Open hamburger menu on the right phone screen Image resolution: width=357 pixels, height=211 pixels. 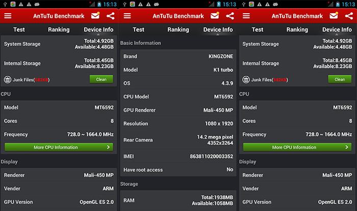246,15
